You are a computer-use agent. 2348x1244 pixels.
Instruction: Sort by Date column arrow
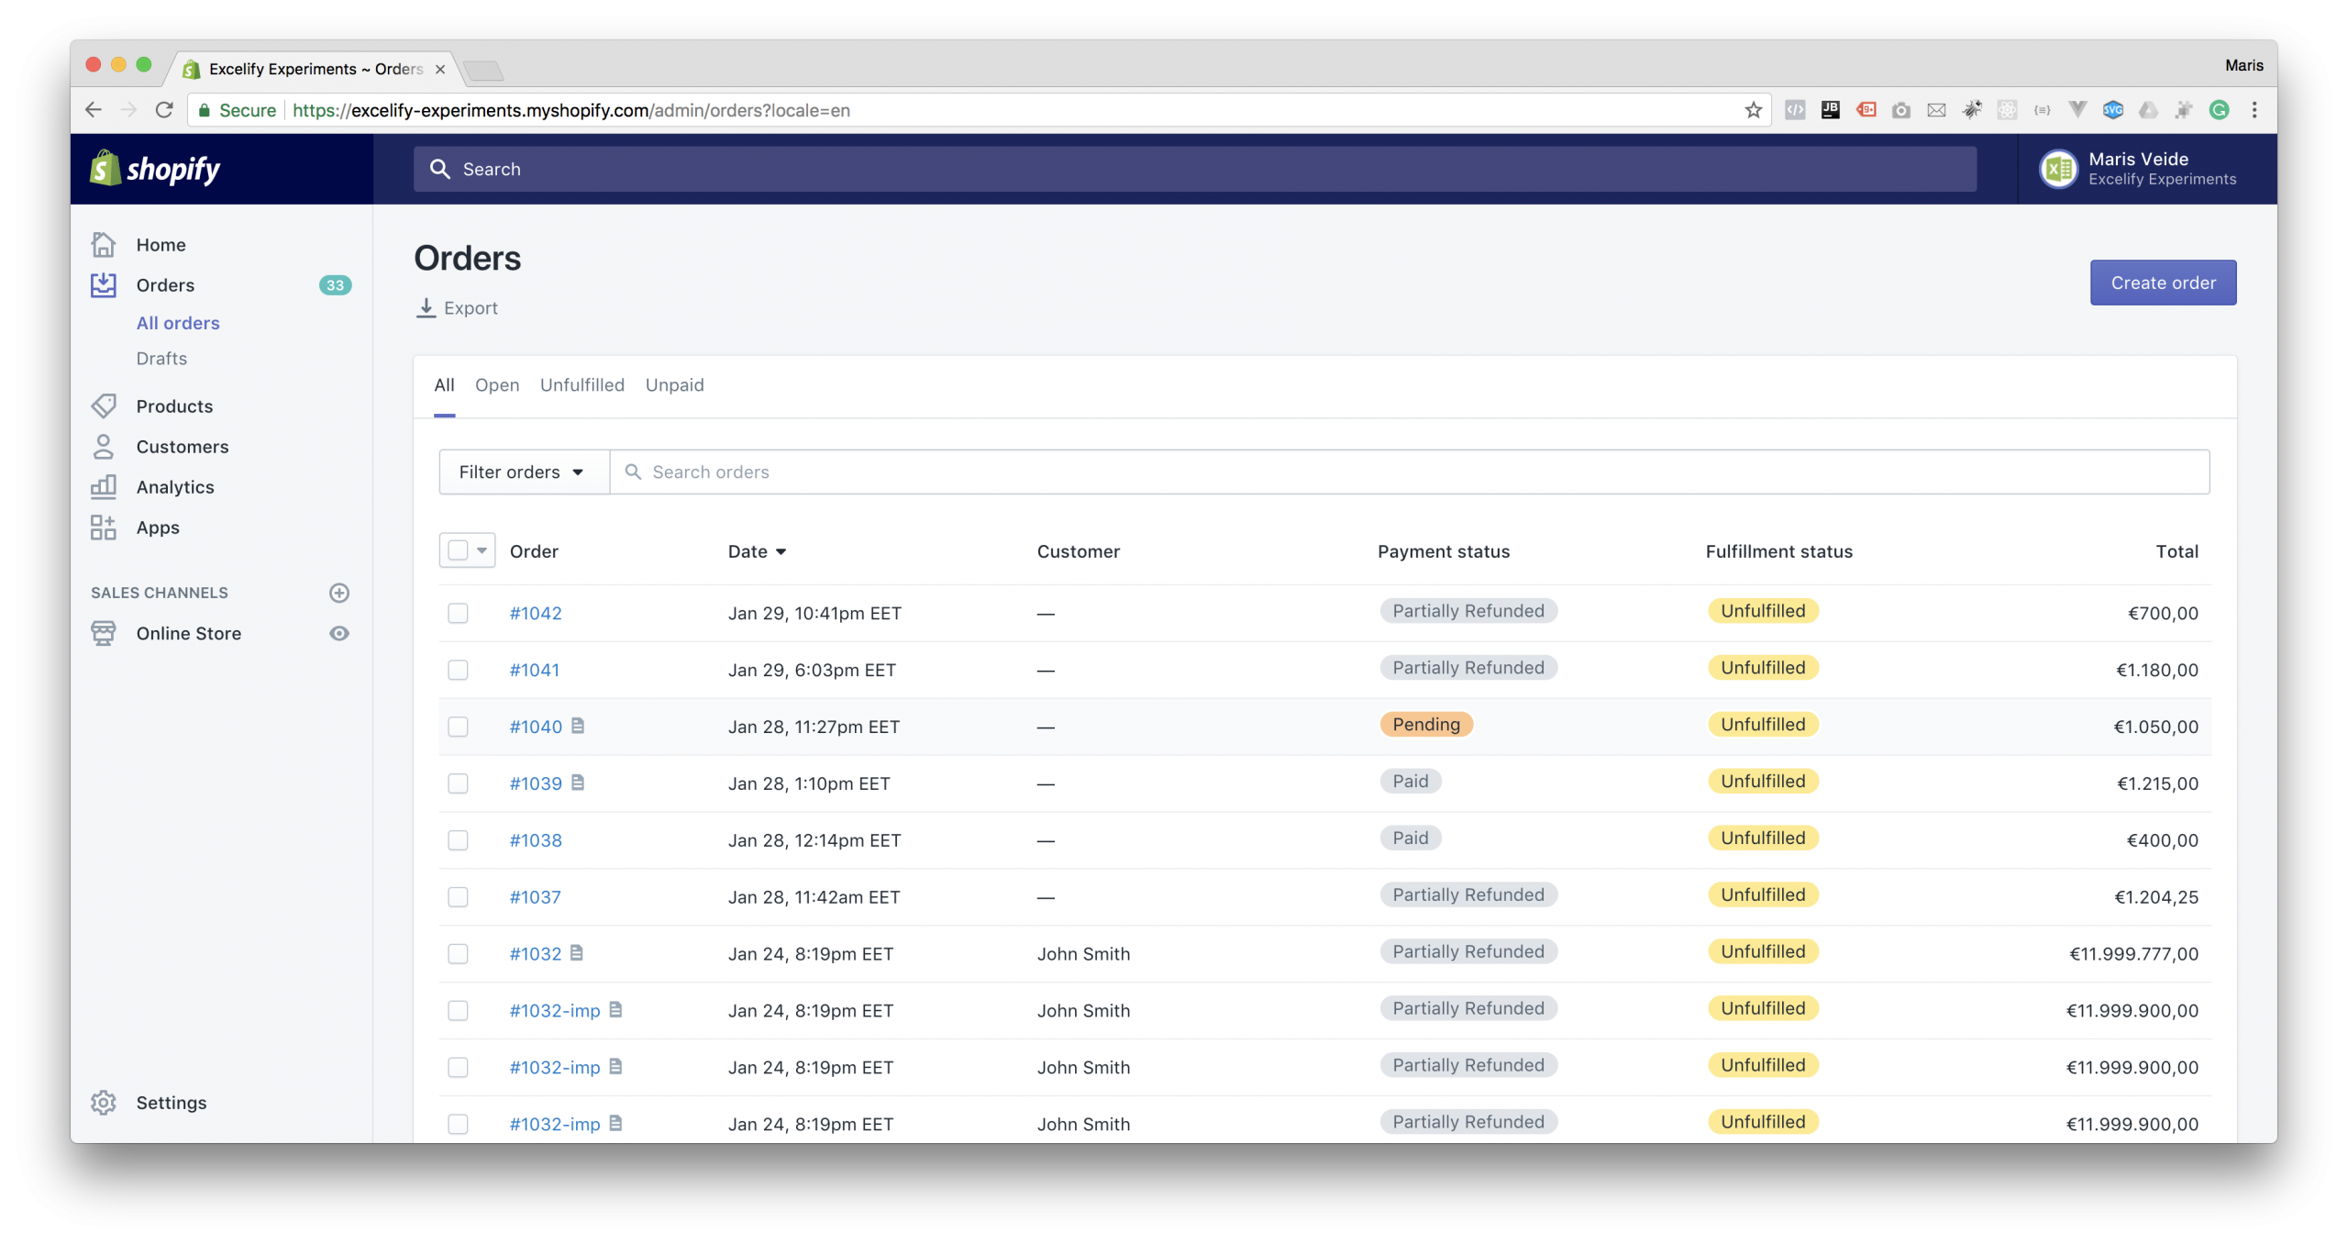(x=781, y=551)
